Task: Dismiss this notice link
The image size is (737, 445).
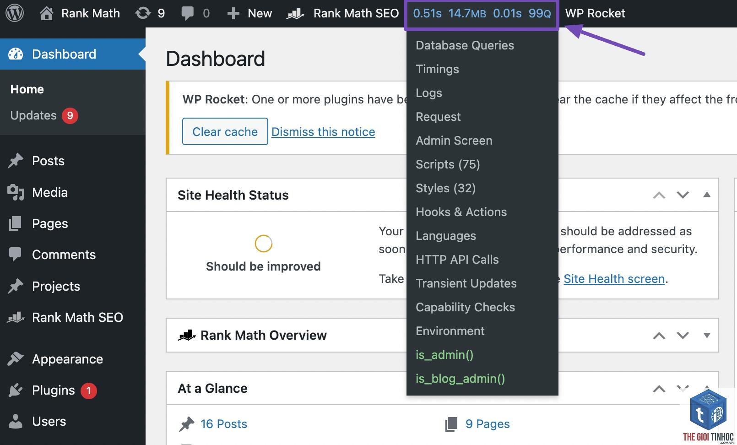Action: pos(323,132)
